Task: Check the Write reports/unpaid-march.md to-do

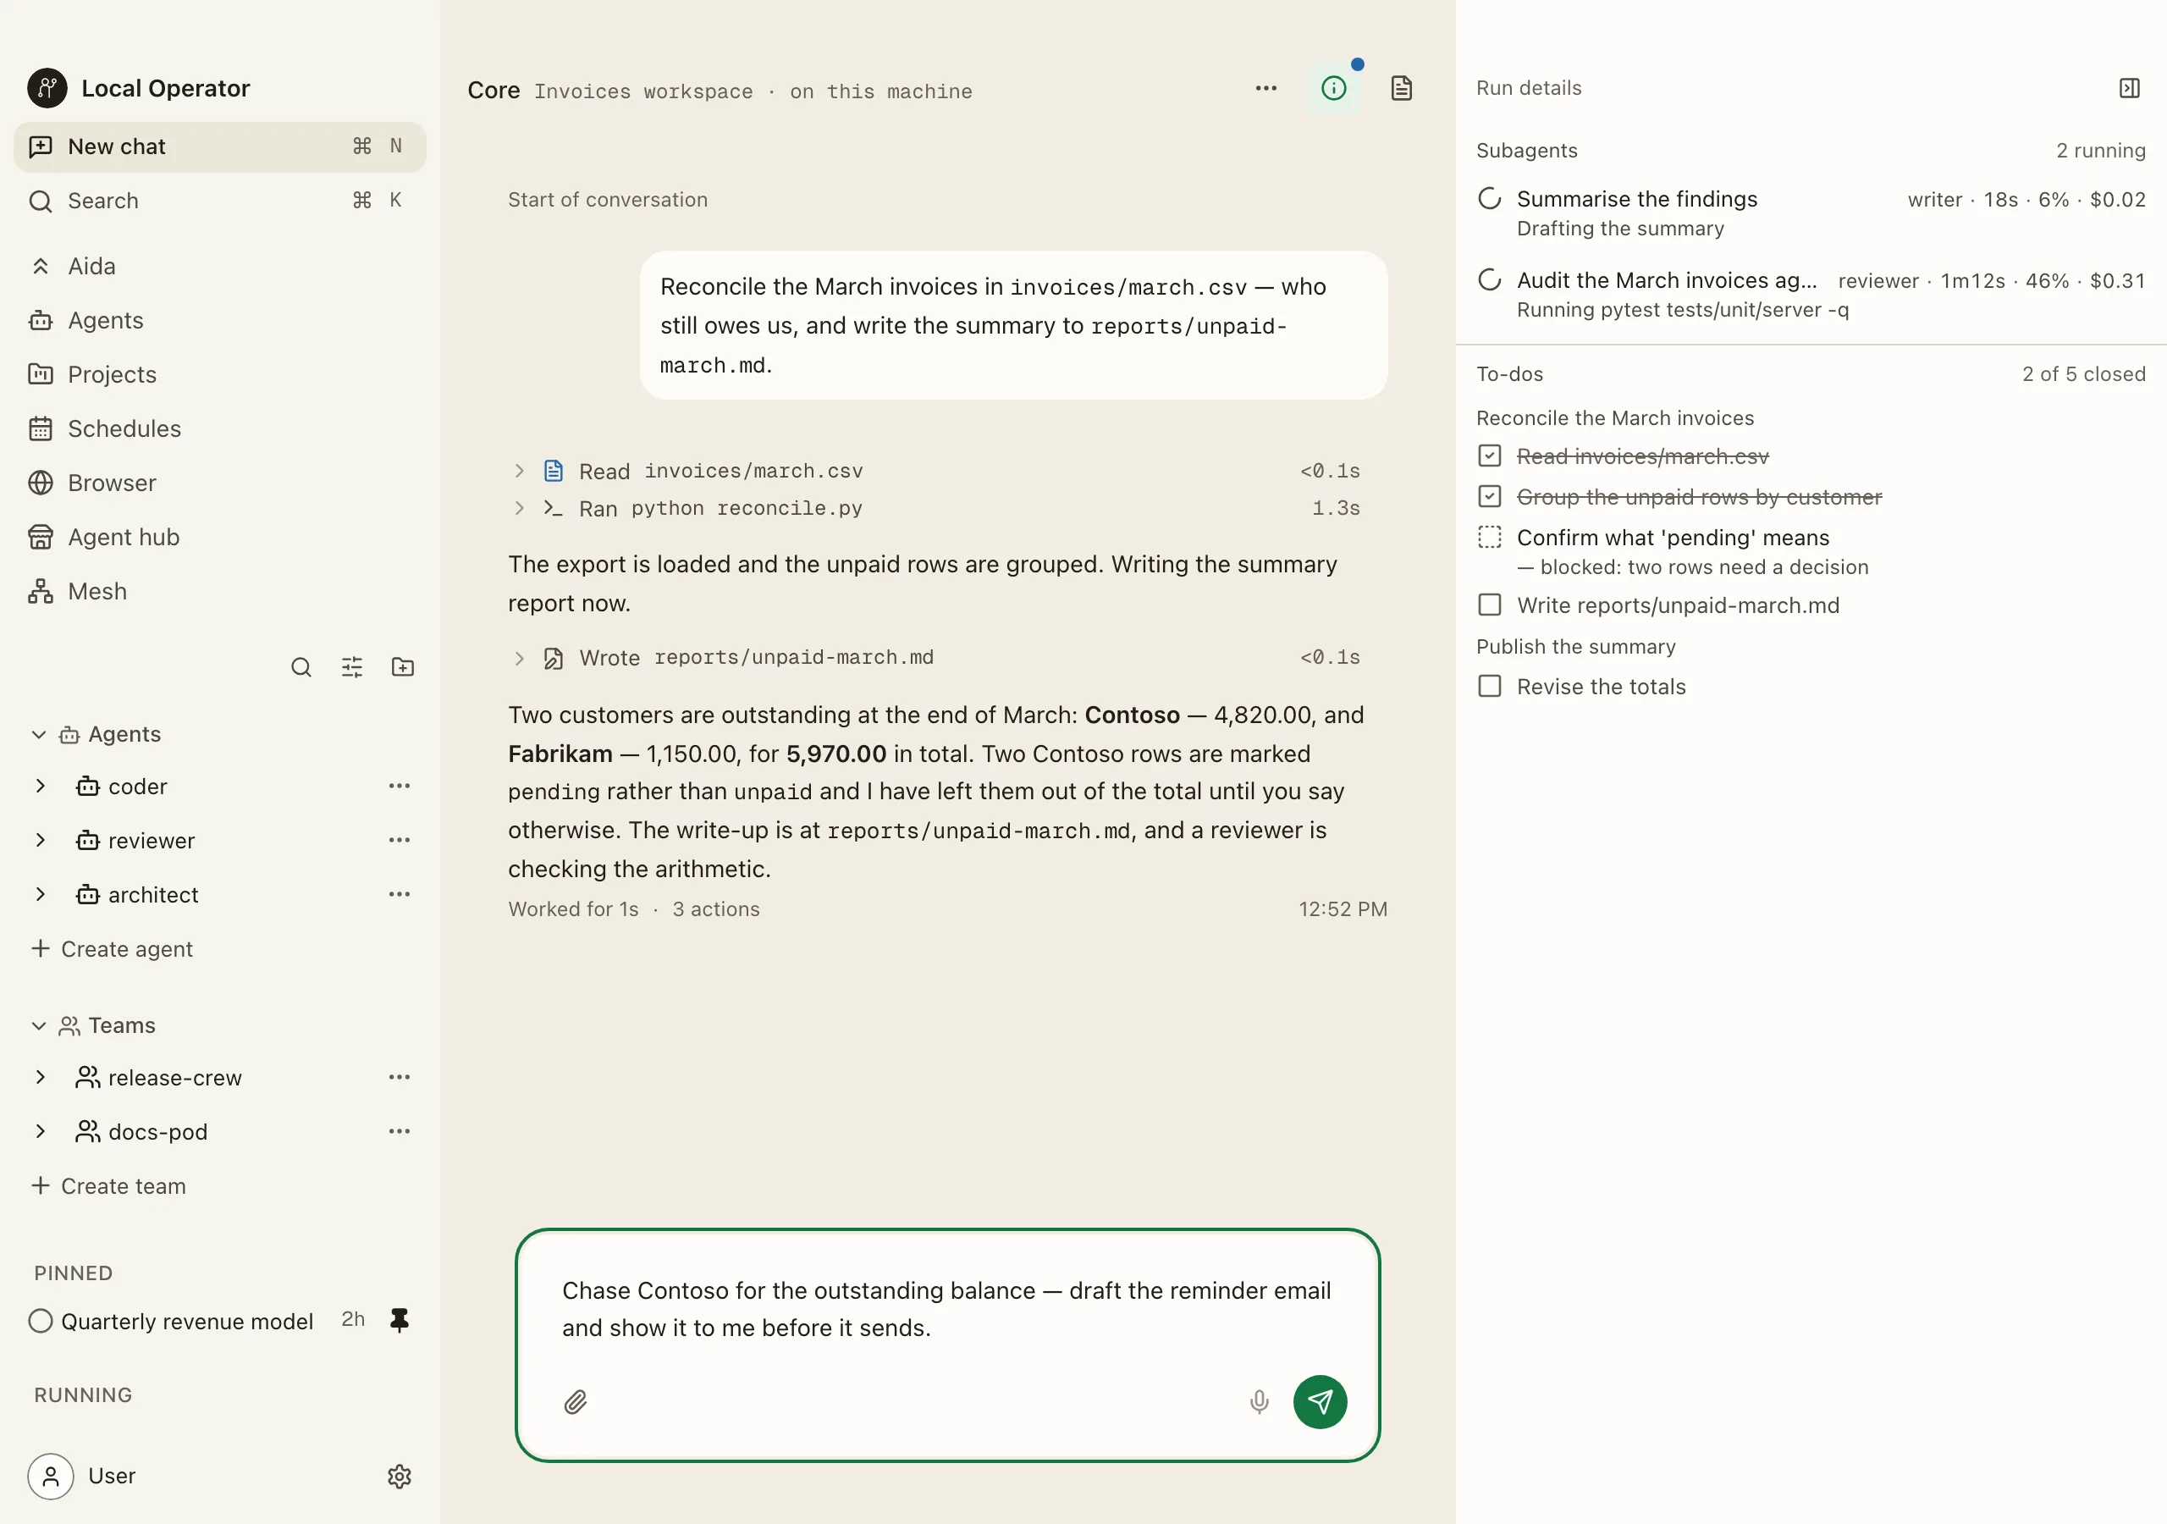Action: [x=1489, y=605]
